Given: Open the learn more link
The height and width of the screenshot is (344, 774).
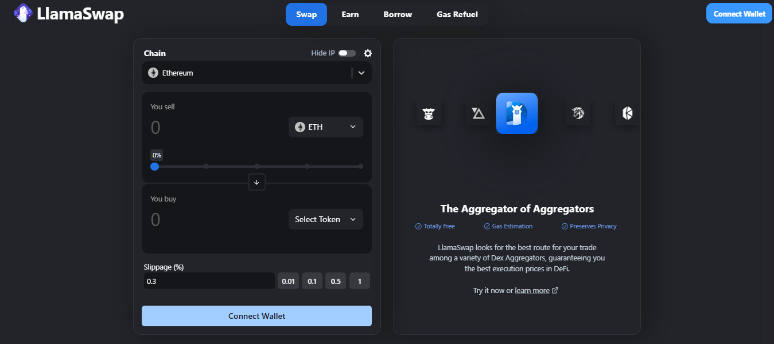Looking at the screenshot, I should coord(532,291).
